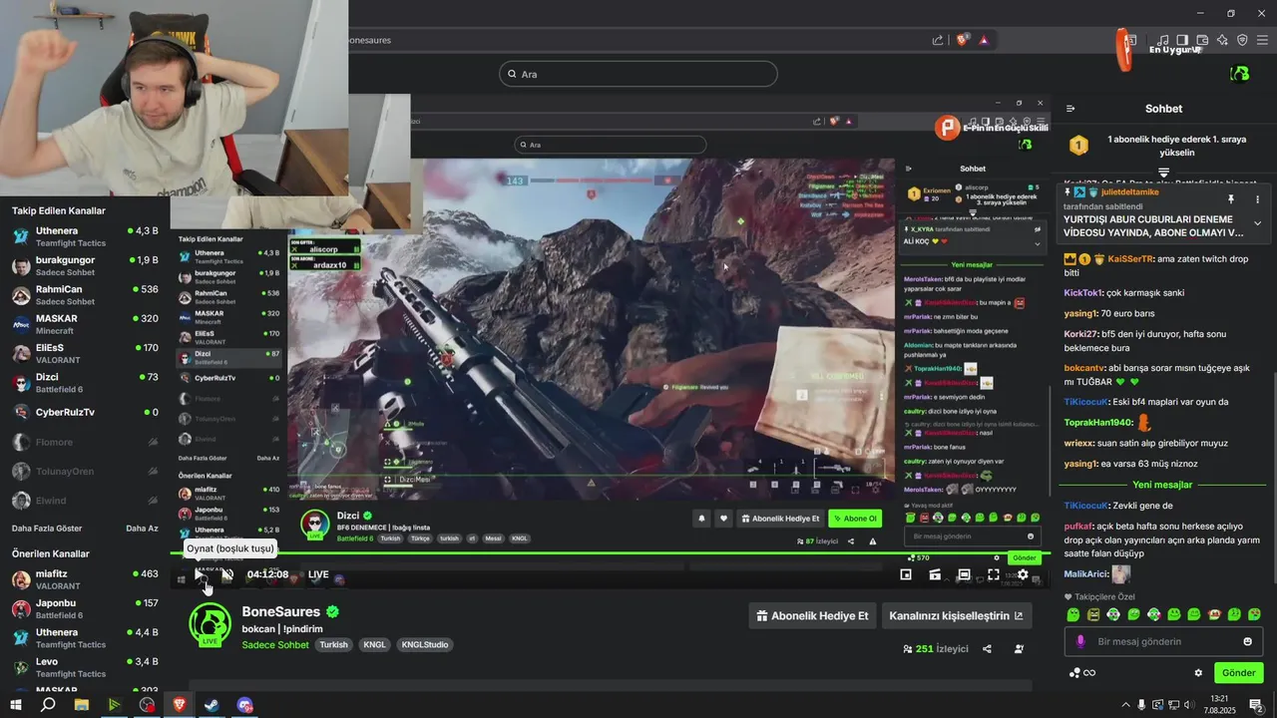Unpin the pinned message by julietdeltamike

click(x=1231, y=199)
